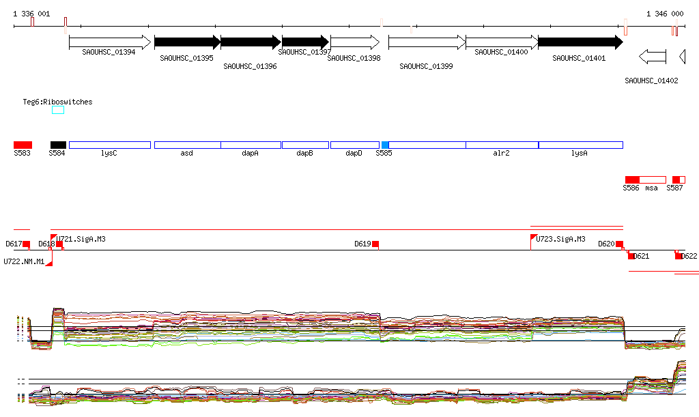Click the U721.SigA.M3 promoter flag
Image resolution: width=699 pixels, height=417 pixels.
[x=54, y=238]
